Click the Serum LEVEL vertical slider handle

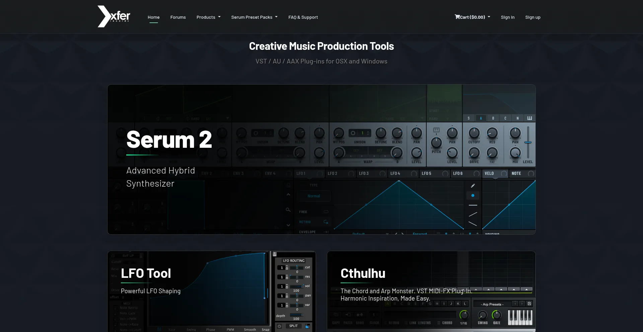coord(528,142)
